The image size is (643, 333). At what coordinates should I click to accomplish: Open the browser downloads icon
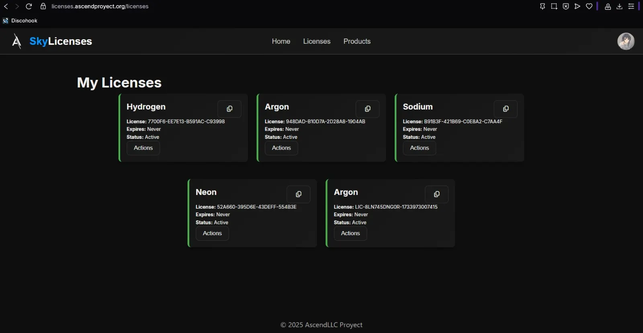619,6
